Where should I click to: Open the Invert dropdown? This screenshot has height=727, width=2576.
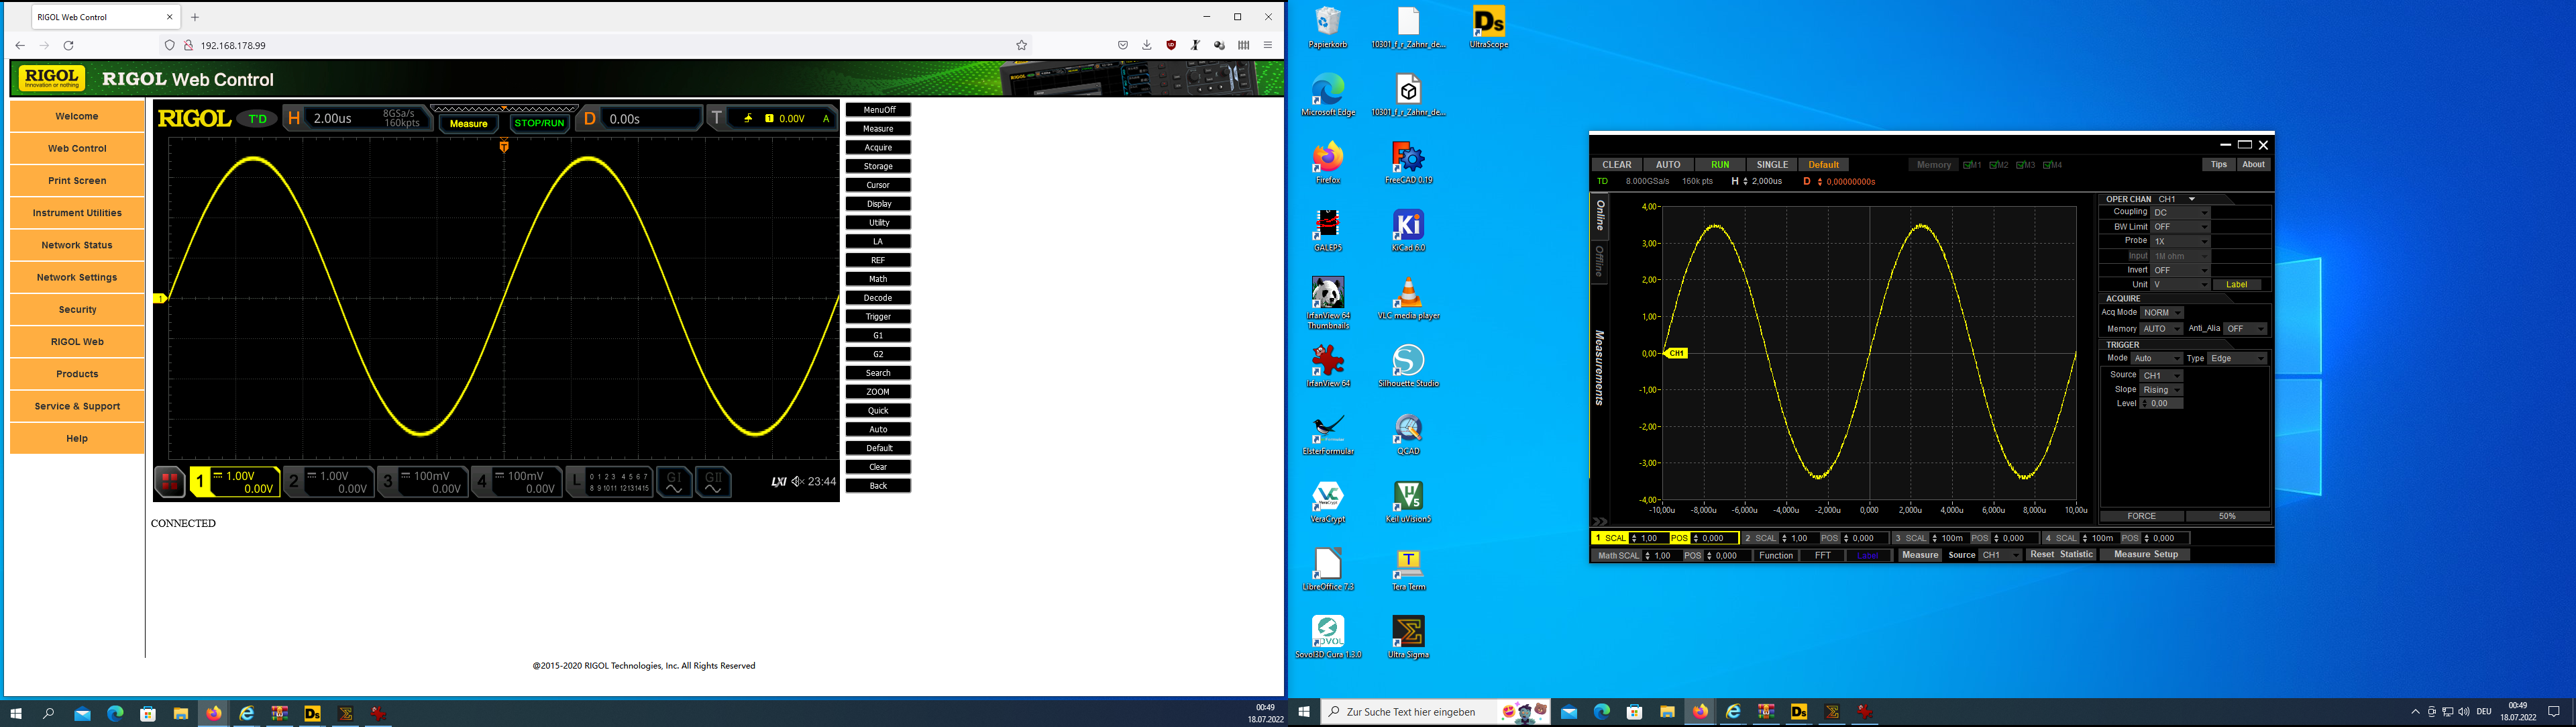click(x=2180, y=270)
